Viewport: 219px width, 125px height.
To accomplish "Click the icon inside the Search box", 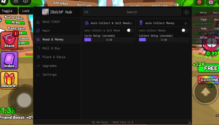I will tap(86, 12).
